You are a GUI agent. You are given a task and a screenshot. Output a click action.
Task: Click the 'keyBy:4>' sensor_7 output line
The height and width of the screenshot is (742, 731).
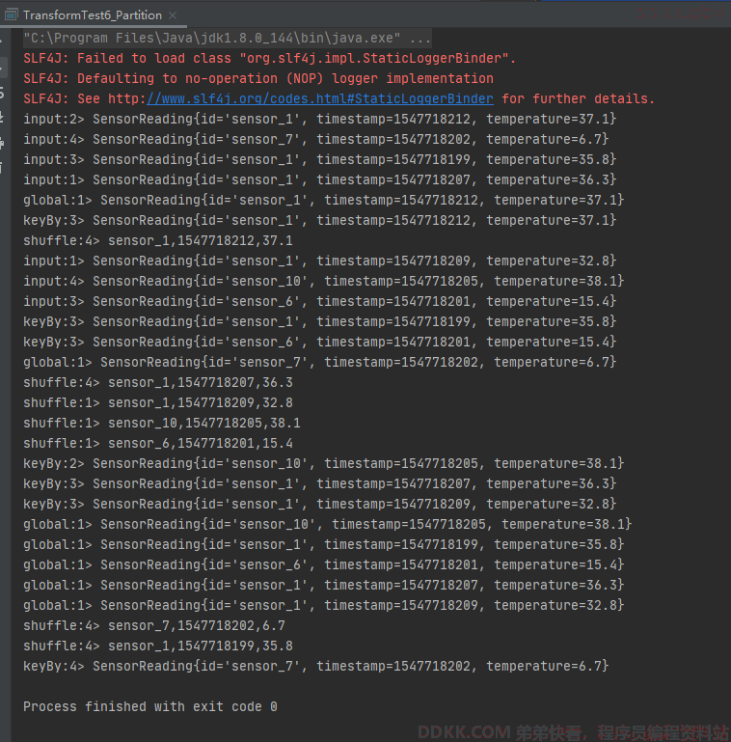[x=316, y=666]
